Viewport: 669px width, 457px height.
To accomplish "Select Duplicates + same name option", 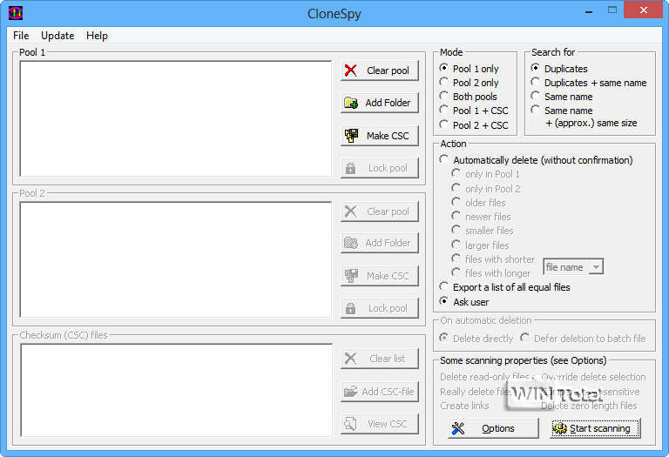I will click(x=589, y=83).
